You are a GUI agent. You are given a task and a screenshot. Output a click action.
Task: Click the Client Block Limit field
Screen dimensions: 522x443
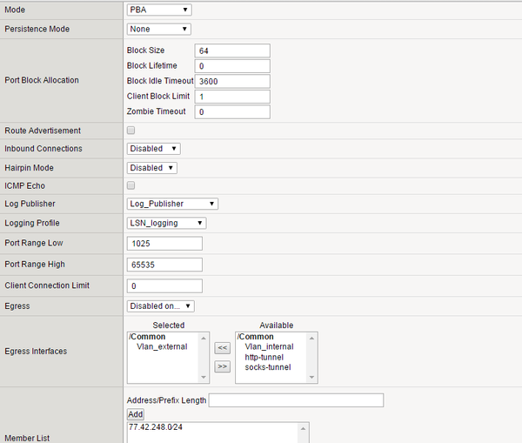[x=232, y=97]
